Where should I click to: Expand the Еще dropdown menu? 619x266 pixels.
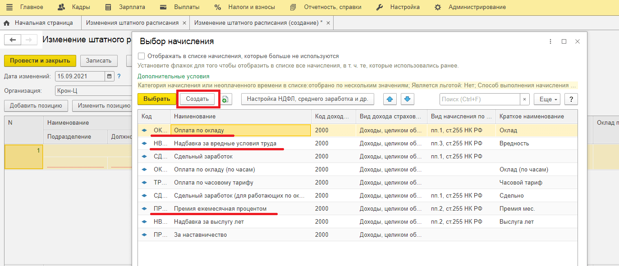click(x=547, y=99)
